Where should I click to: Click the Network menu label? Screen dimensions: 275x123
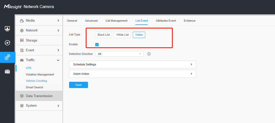click(32, 30)
